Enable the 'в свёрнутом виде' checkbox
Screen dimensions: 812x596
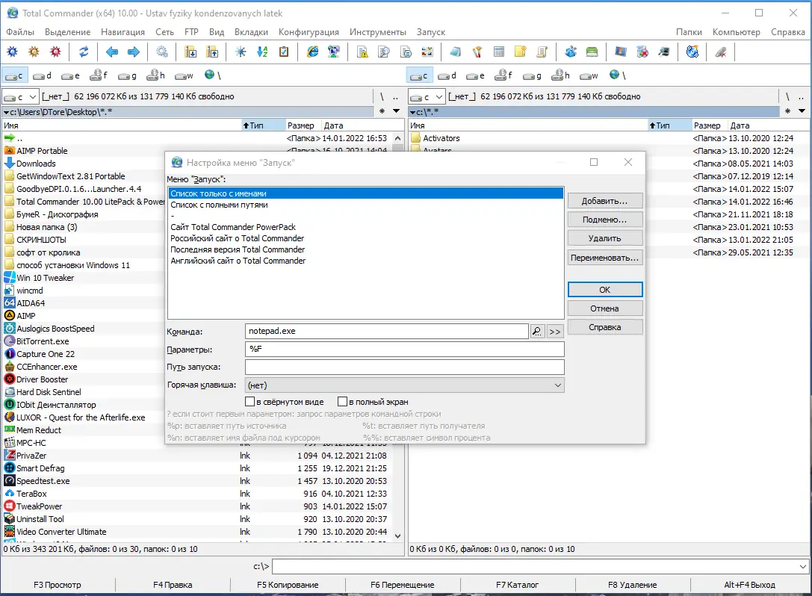point(251,401)
